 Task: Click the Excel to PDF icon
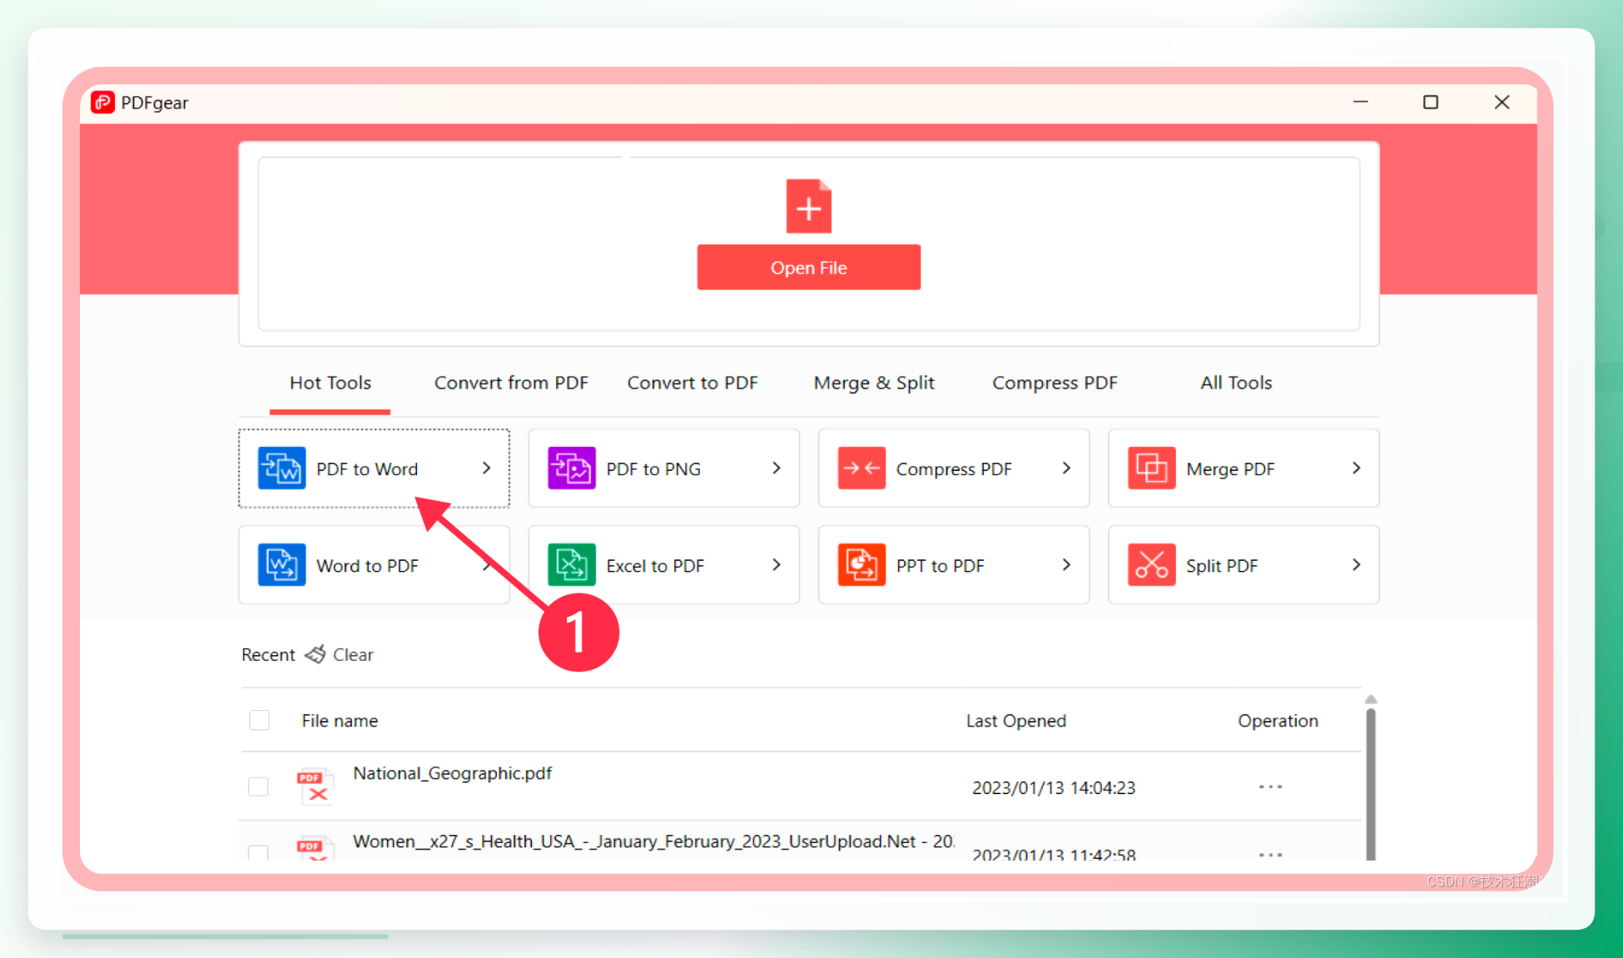pyautogui.click(x=571, y=564)
